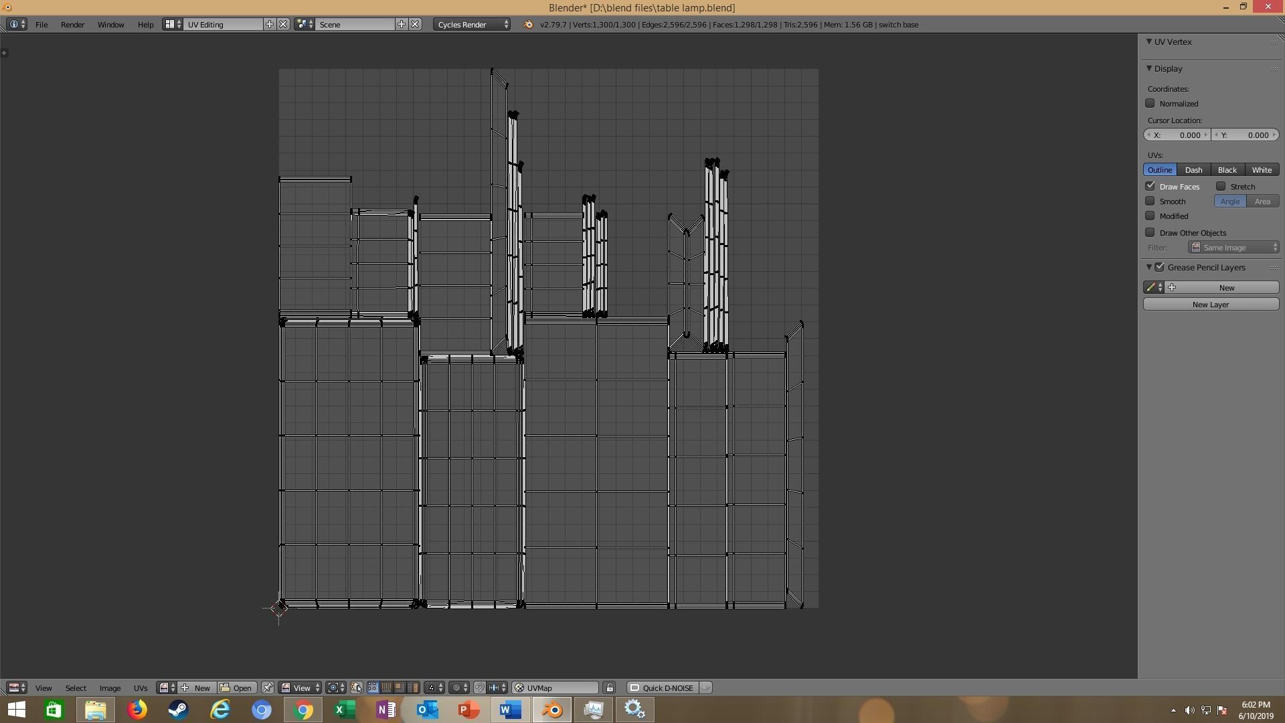Screen dimensions: 1285x723
Task: Open the UVs menu
Action: point(140,688)
